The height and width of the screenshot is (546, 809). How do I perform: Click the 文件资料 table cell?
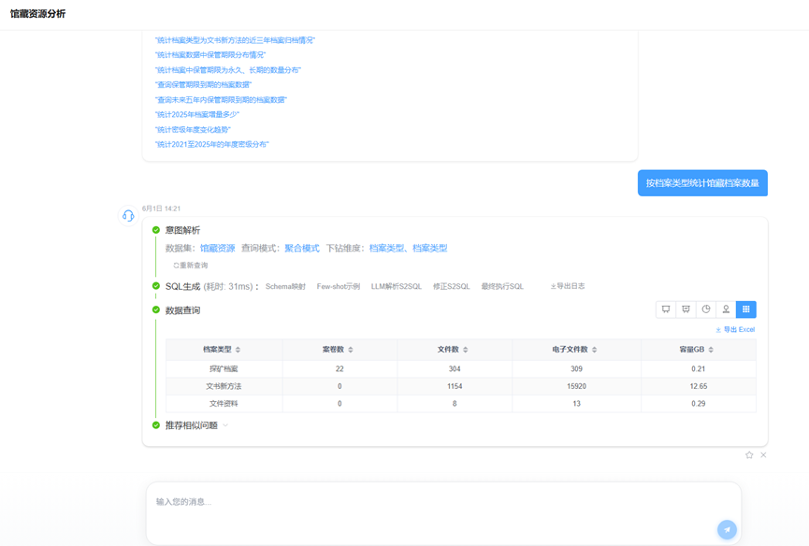coord(224,404)
